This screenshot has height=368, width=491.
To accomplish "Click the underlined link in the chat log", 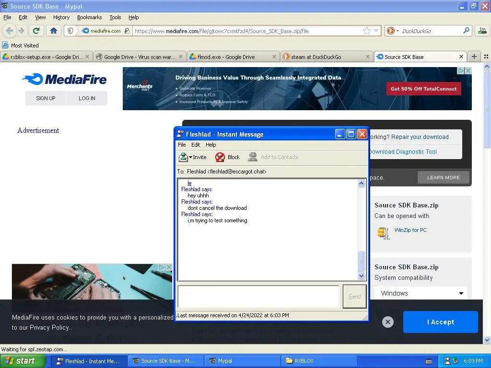I will pyautogui.click(x=189, y=183).
